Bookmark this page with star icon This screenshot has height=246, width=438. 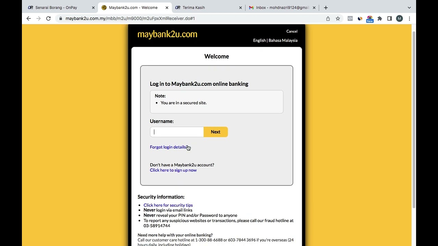coord(338,18)
